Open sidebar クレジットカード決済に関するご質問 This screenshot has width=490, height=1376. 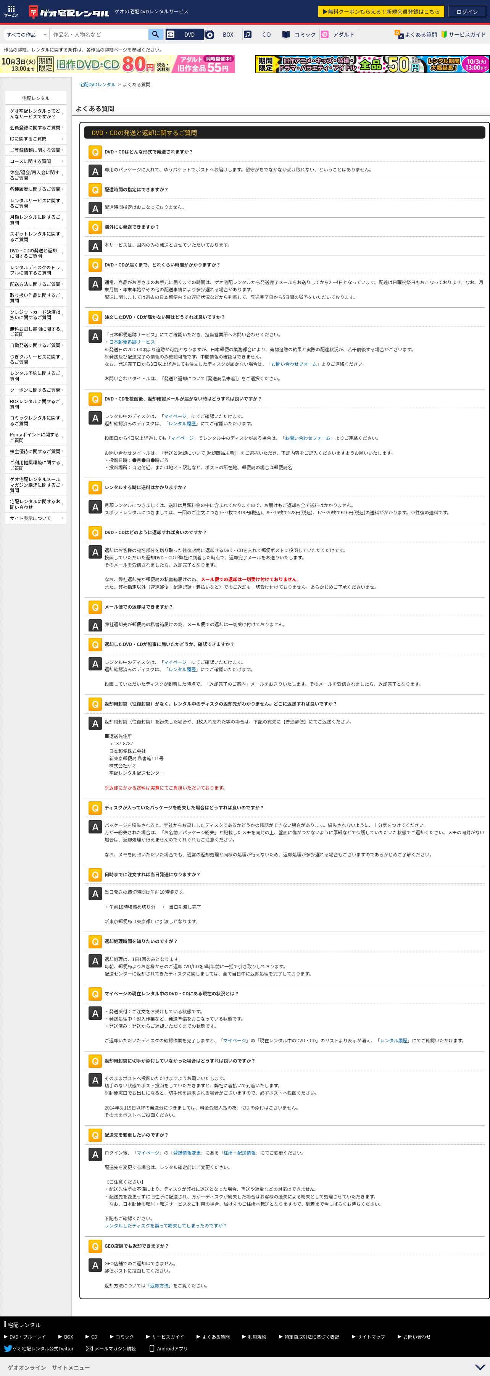36,315
